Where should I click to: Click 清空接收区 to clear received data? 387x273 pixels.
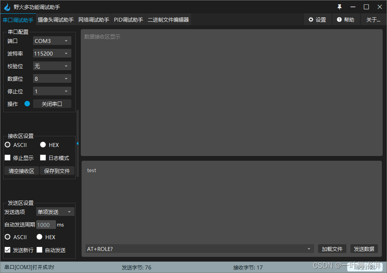pos(21,171)
